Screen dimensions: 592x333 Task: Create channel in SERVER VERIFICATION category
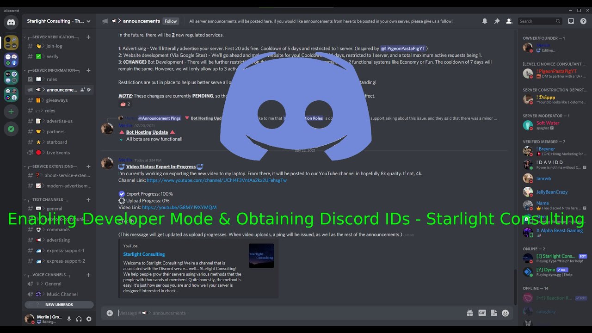pos(88,37)
